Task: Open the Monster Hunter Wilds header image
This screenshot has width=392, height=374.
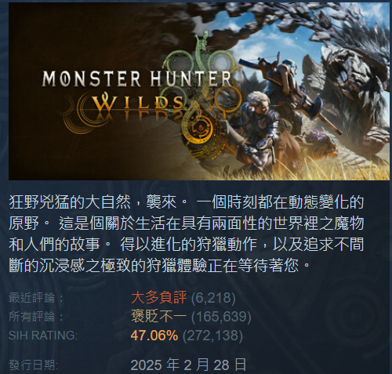Action: pyautogui.click(x=199, y=91)
